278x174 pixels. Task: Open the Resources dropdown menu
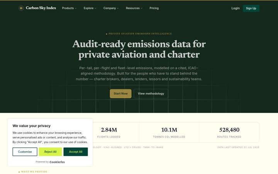click(134, 8)
